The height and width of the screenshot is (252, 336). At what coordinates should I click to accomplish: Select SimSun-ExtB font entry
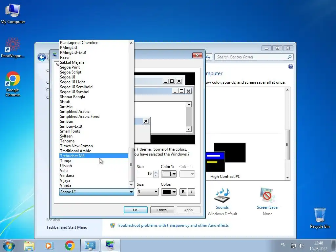coord(94,126)
